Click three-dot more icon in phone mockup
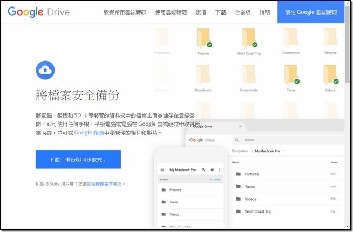The image size is (353, 232). [220, 170]
